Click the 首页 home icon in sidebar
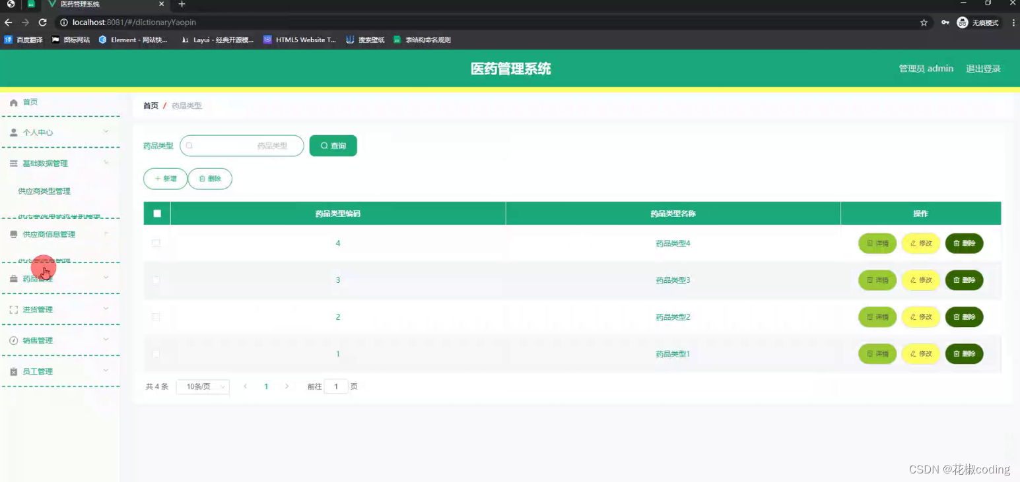The image size is (1020, 482). coord(14,103)
